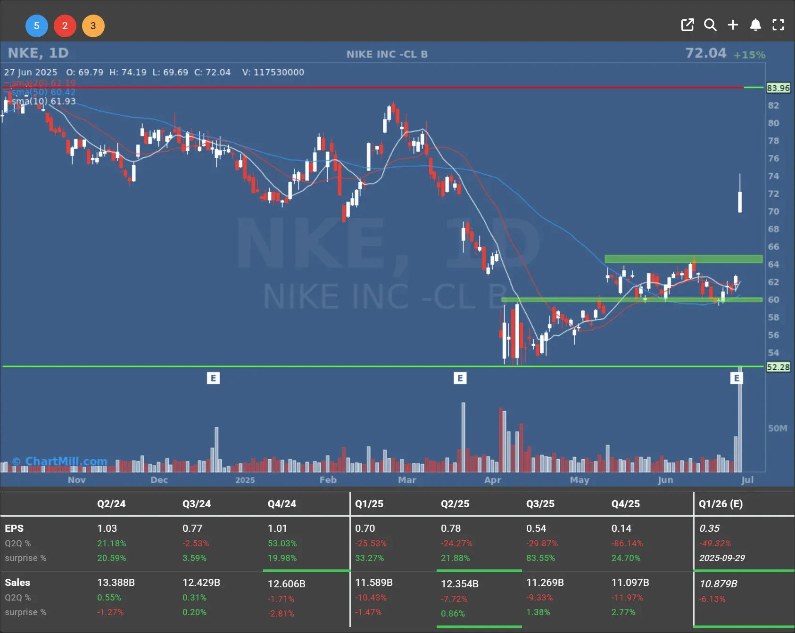Click the Sales row label

[17, 583]
